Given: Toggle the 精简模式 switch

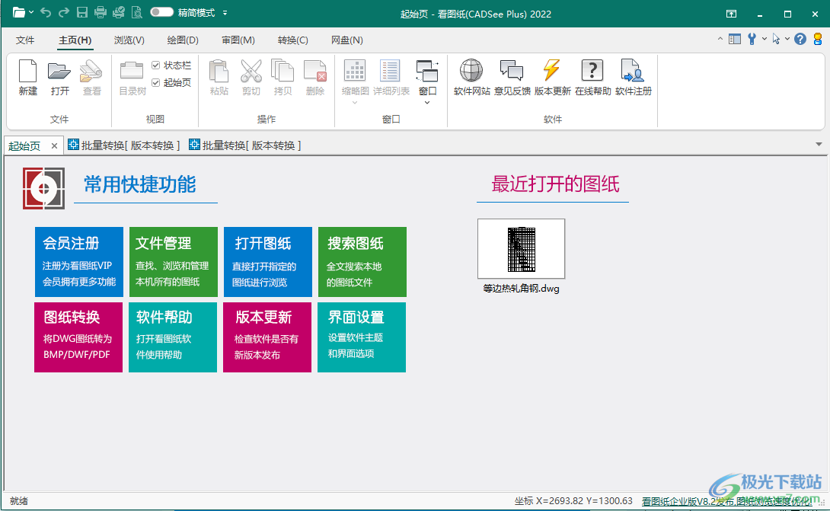Looking at the screenshot, I should tap(161, 12).
